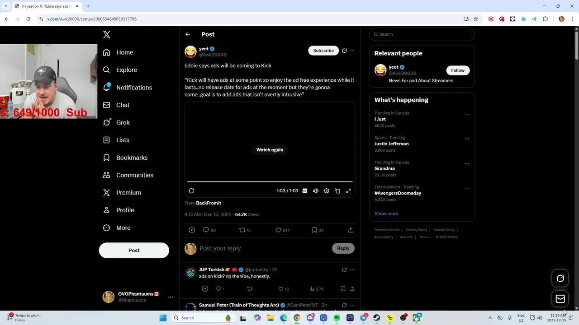Open Profile from sidebar
579x325 pixels.
click(119, 210)
